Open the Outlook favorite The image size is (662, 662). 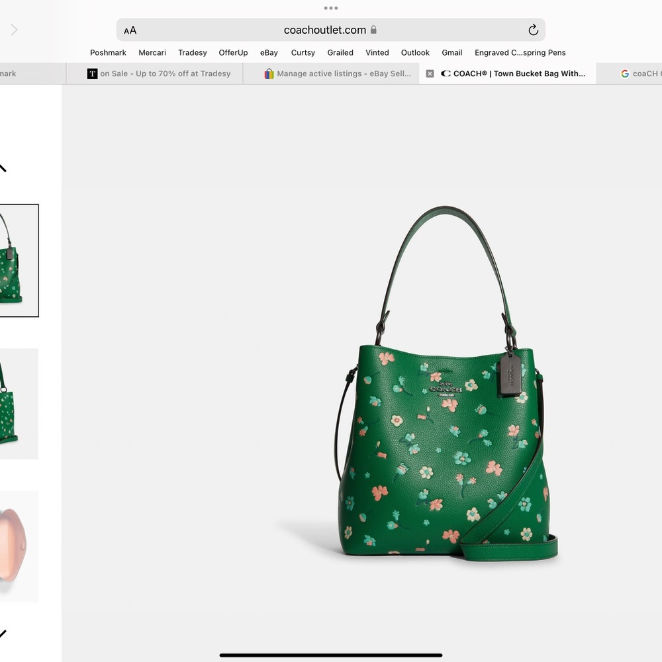pos(415,52)
